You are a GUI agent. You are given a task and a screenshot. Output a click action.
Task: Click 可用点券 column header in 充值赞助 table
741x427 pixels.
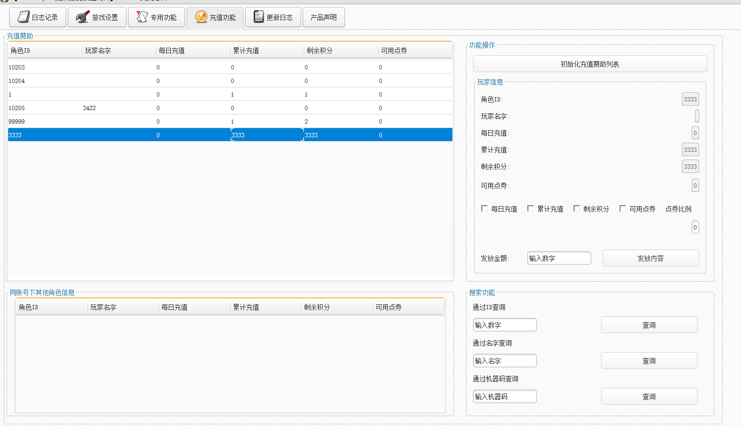(416, 50)
